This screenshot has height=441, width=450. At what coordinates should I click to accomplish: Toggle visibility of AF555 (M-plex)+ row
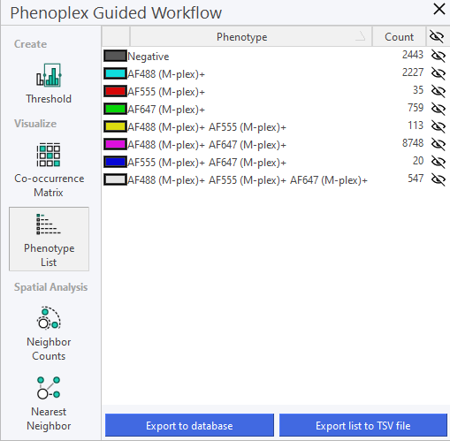pyautogui.click(x=439, y=91)
